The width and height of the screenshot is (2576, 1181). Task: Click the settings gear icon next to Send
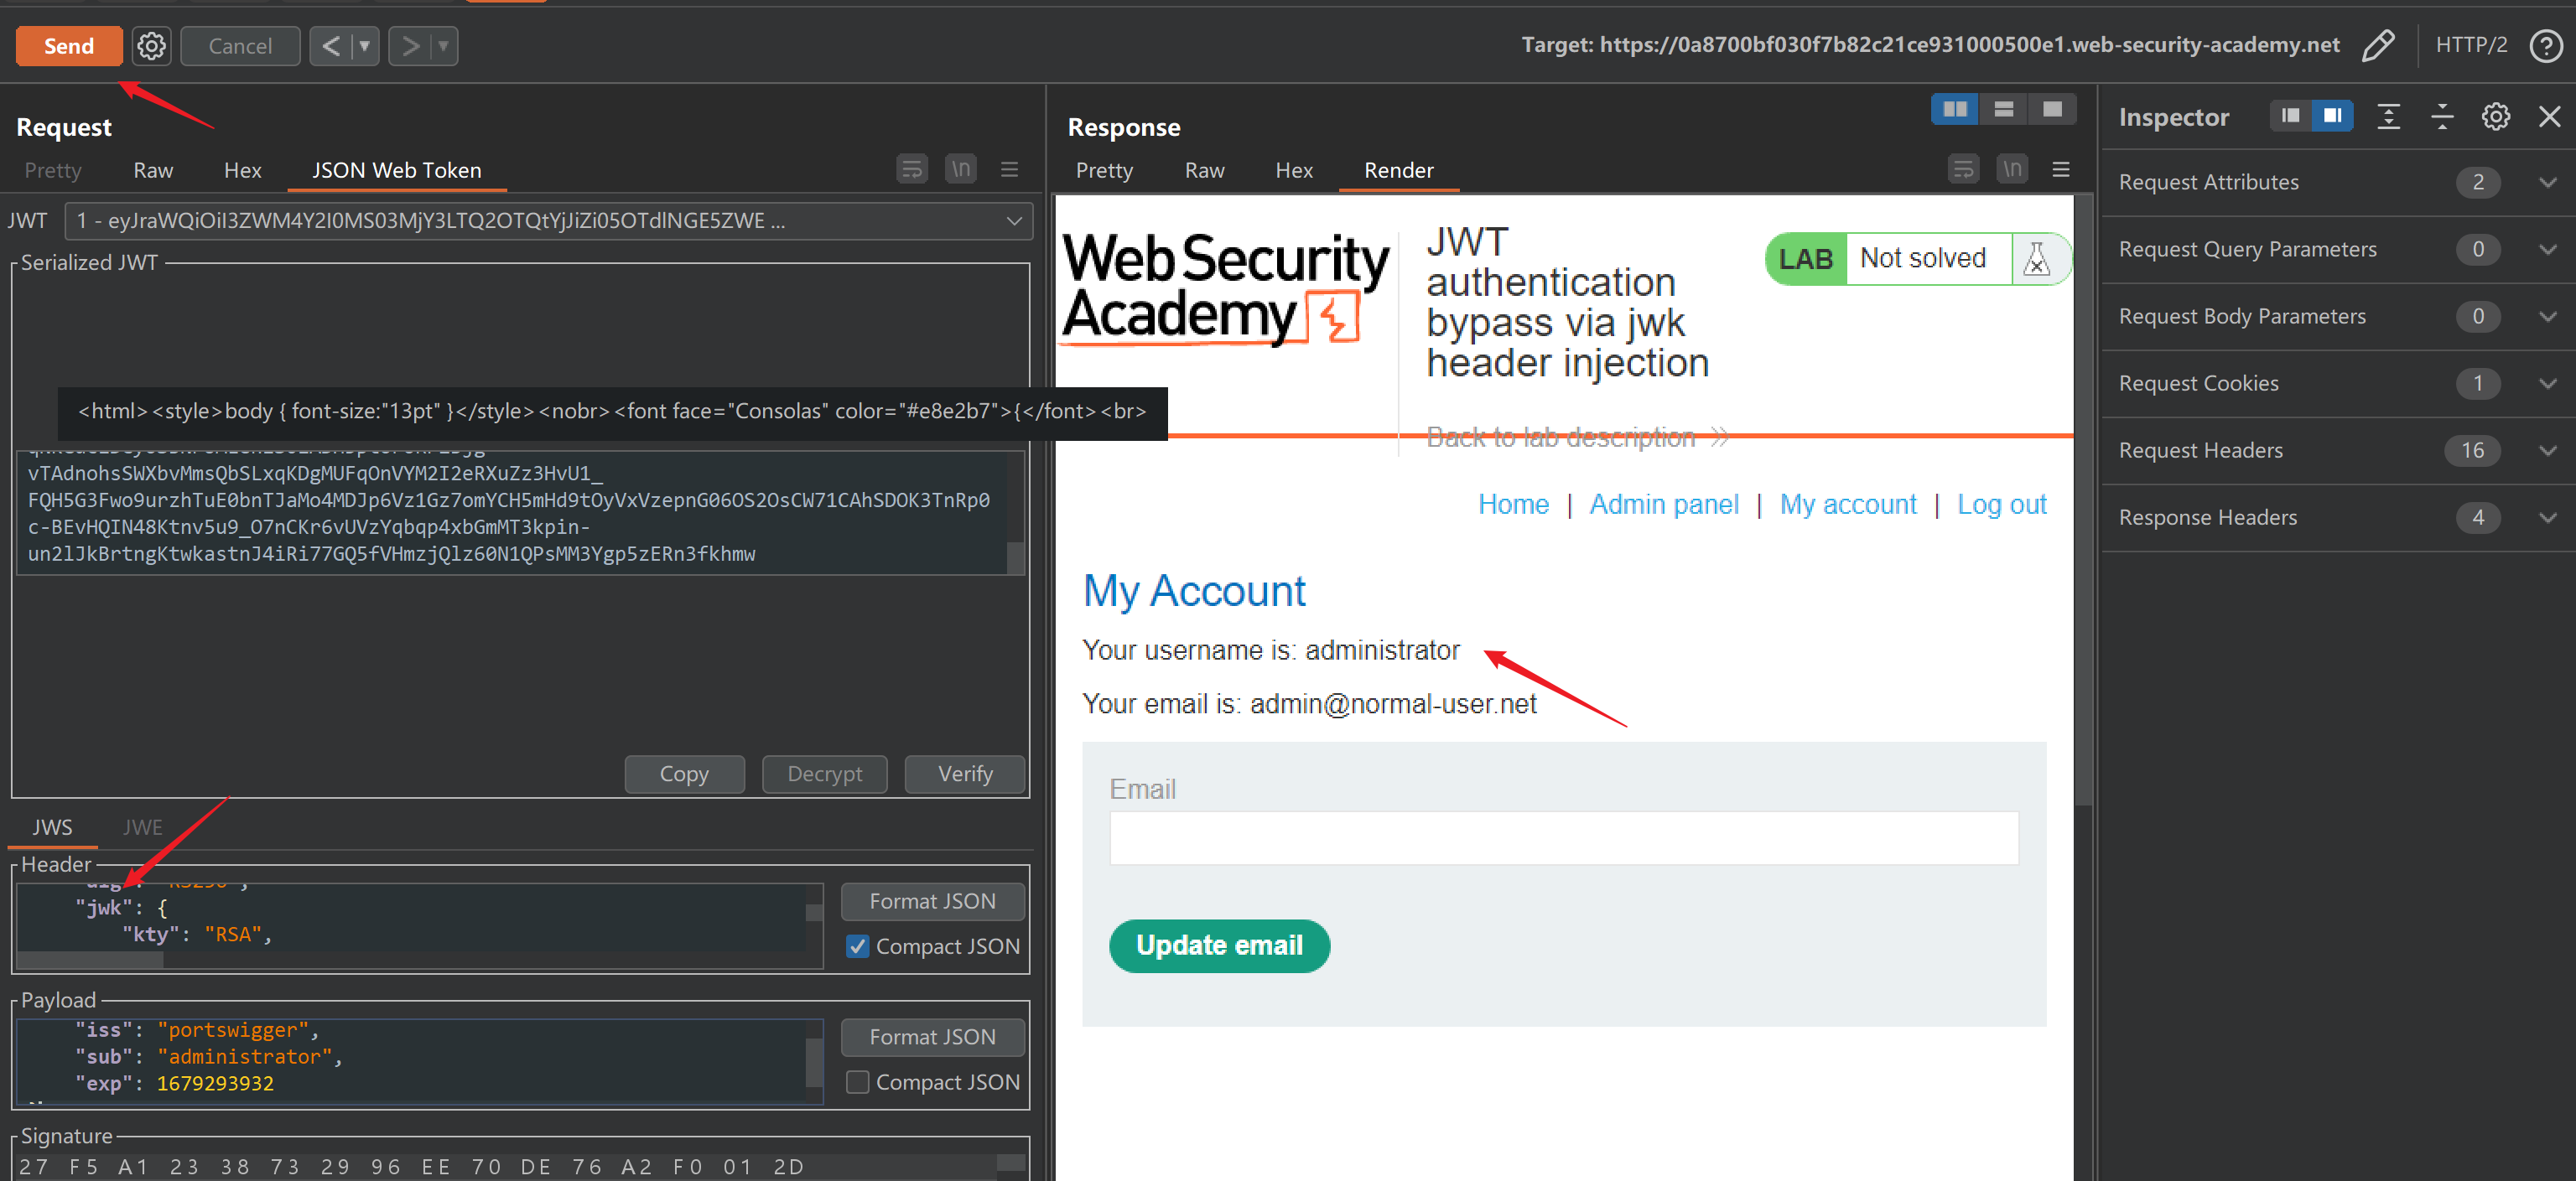(x=151, y=44)
